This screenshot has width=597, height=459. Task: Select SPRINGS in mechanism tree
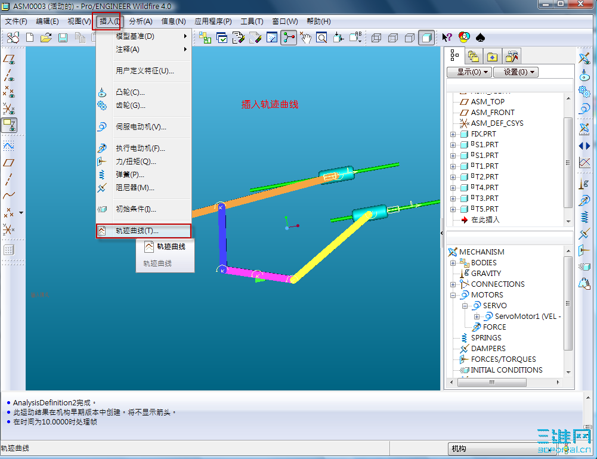pyautogui.click(x=486, y=338)
